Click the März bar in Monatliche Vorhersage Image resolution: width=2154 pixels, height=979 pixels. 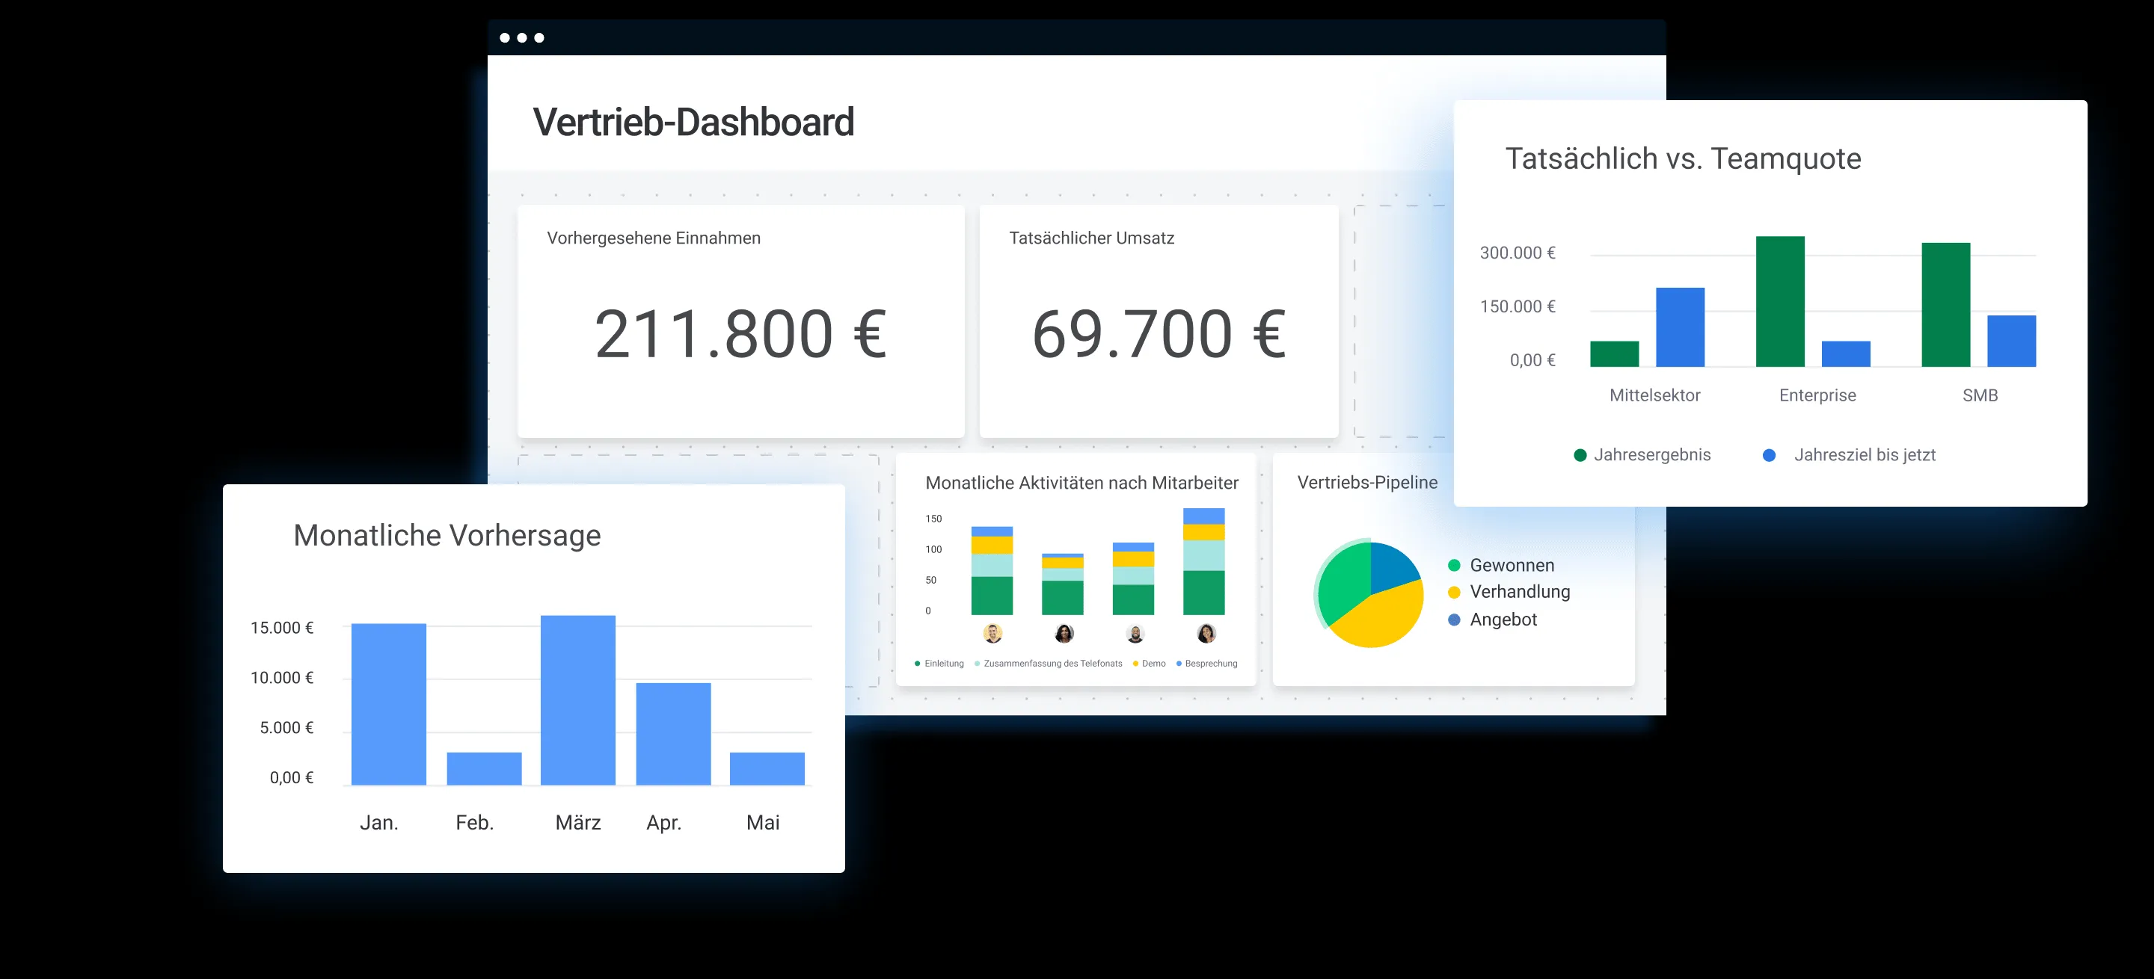point(578,700)
